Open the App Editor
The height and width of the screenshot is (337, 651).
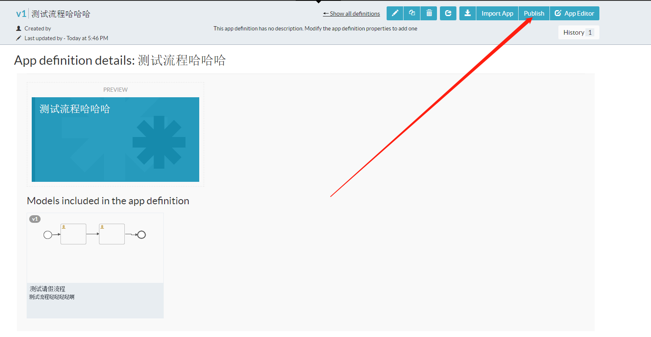(x=574, y=14)
